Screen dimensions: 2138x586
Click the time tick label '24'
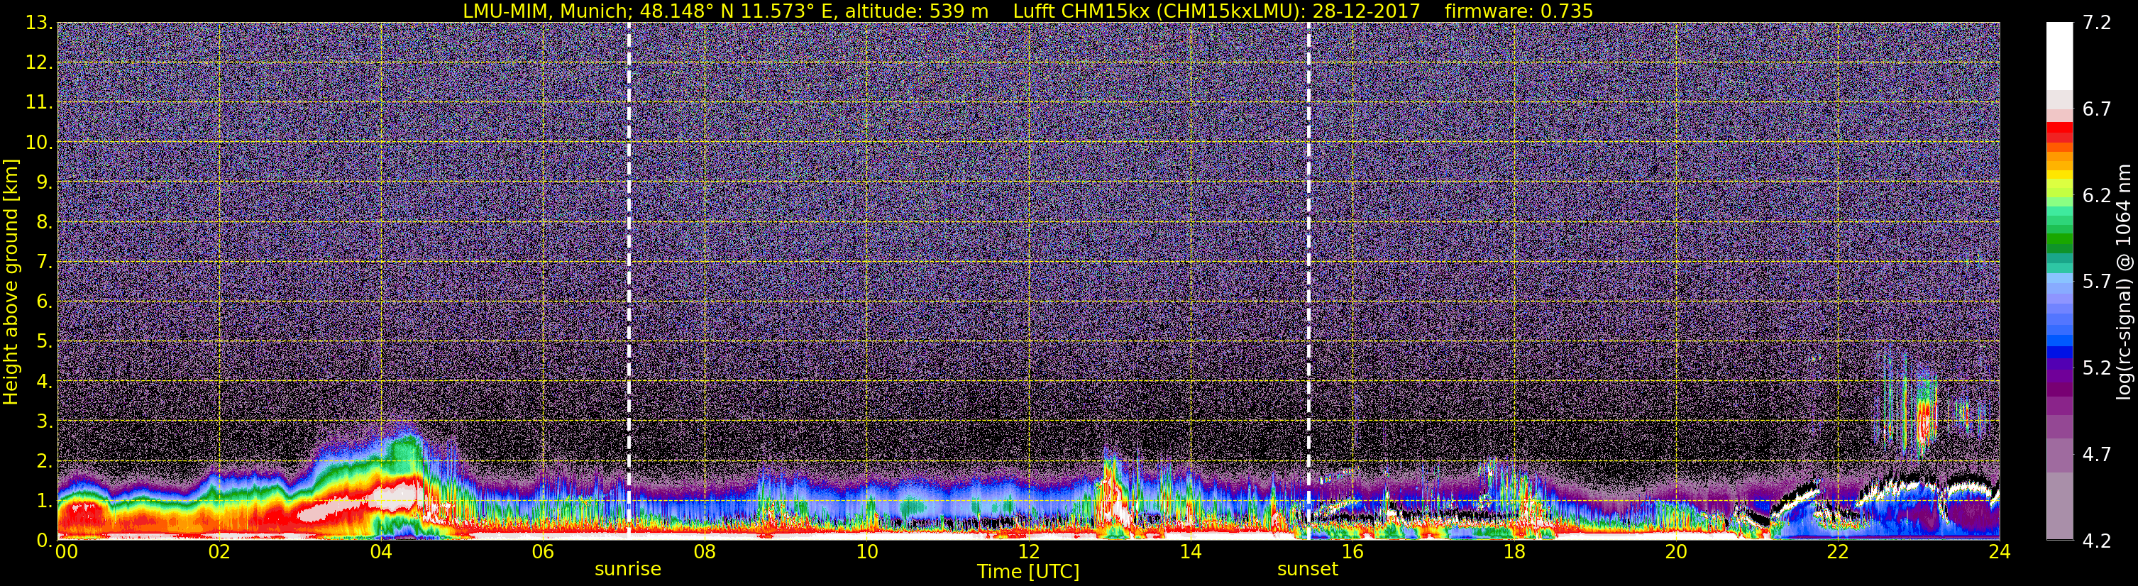click(2000, 552)
